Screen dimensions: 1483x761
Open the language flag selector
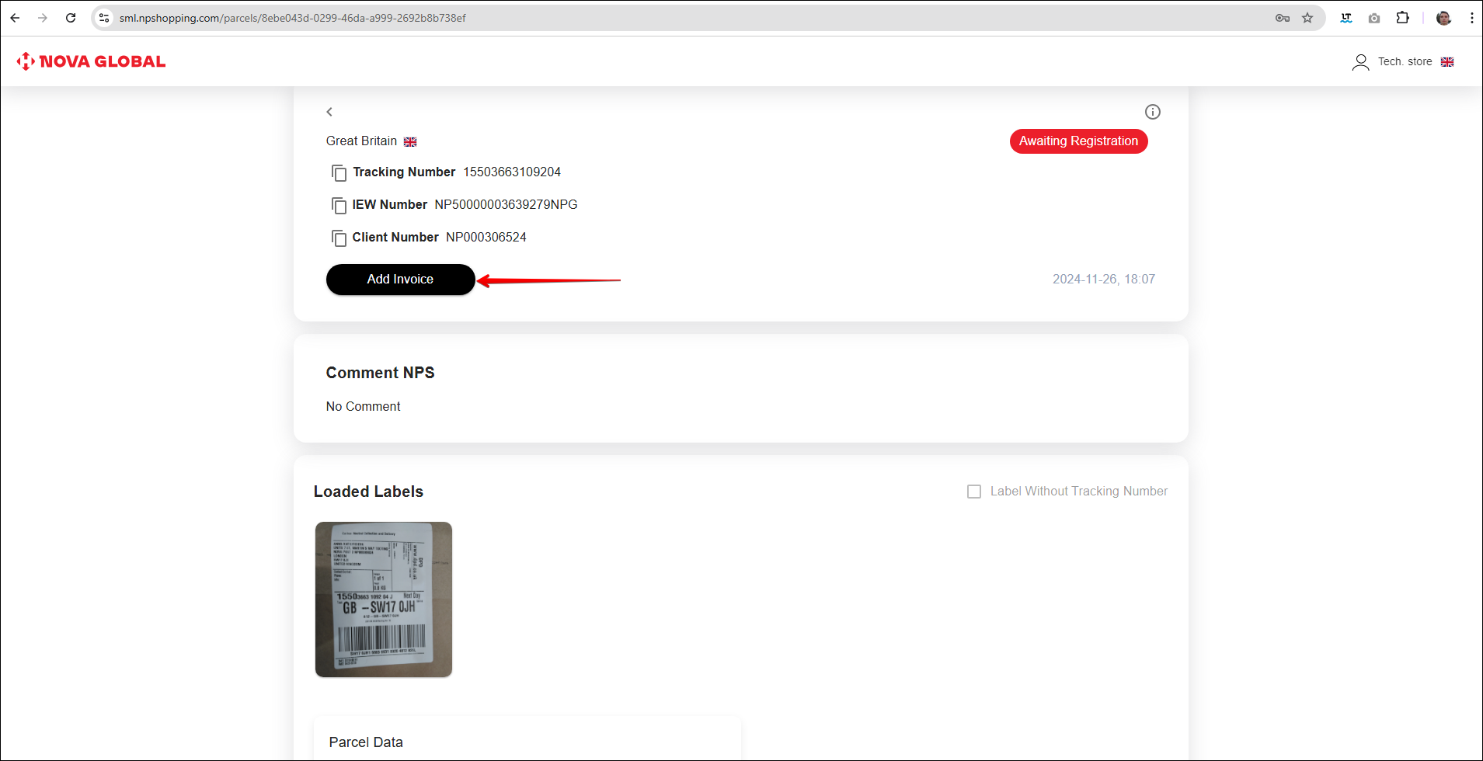point(1447,62)
